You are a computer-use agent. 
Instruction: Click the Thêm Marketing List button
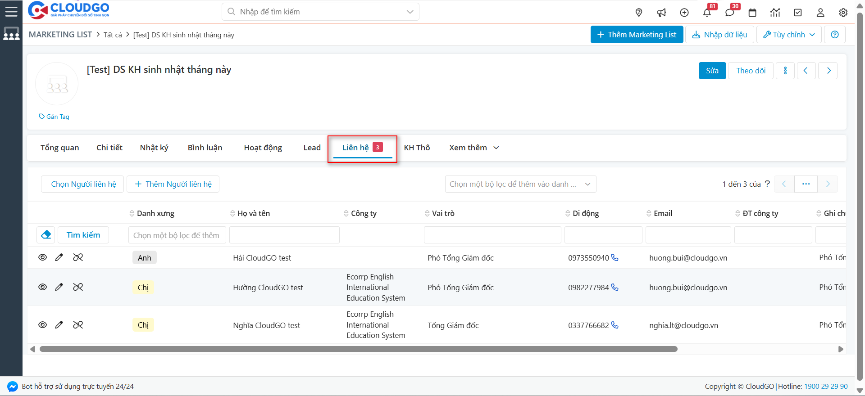[x=637, y=35]
